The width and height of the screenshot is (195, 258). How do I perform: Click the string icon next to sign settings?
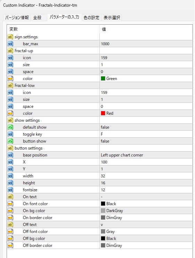coord(10,37)
